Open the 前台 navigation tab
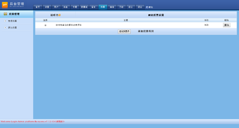 131,7
